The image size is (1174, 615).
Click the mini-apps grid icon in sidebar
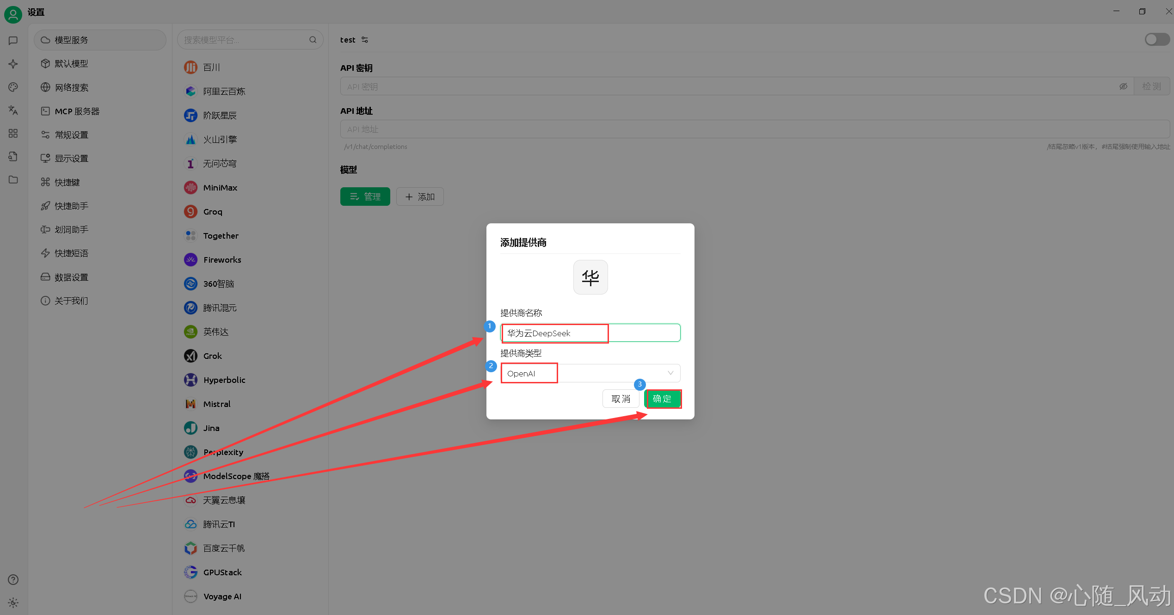[x=13, y=133]
